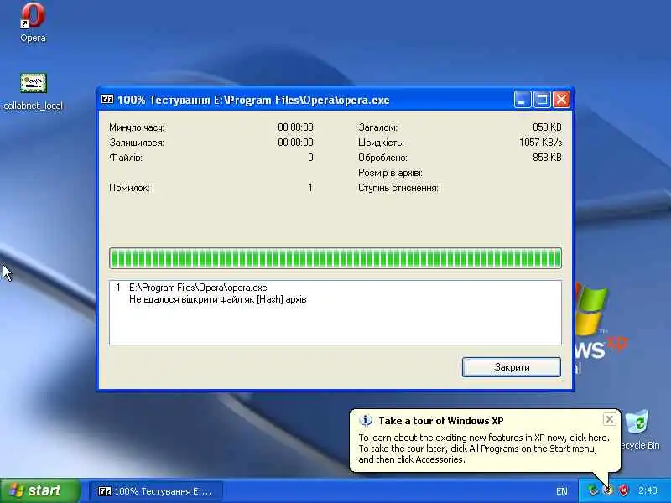Click the Загалом: label
Screen dimensions: 671x503
coord(378,127)
